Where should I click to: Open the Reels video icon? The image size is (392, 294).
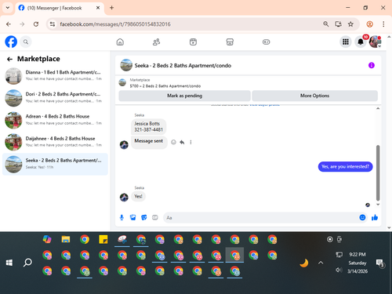(x=193, y=42)
